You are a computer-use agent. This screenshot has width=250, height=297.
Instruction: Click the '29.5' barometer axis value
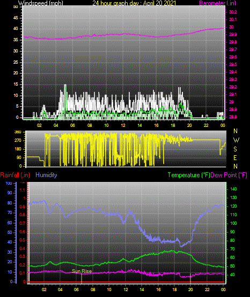coord(233,64)
